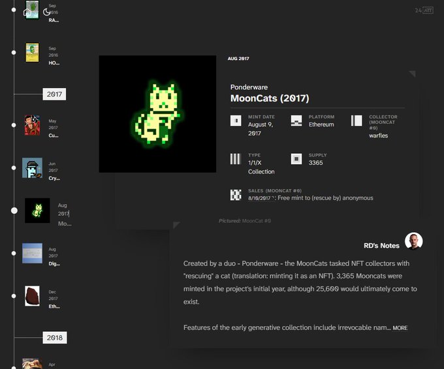Screen dimensions: 444x369
Task: Click the Sales pixel icon
Action: tap(236, 195)
